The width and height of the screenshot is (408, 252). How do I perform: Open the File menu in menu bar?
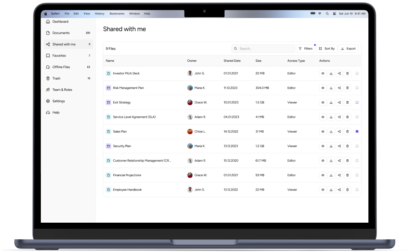67,13
